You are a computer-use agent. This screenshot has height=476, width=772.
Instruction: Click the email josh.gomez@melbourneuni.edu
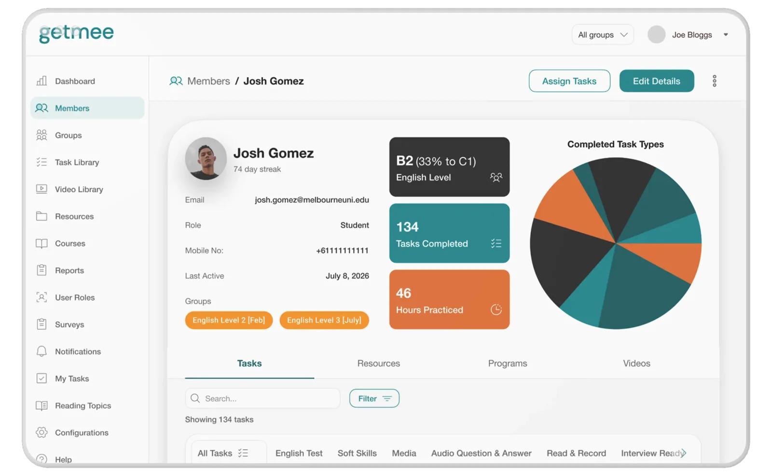pos(312,199)
